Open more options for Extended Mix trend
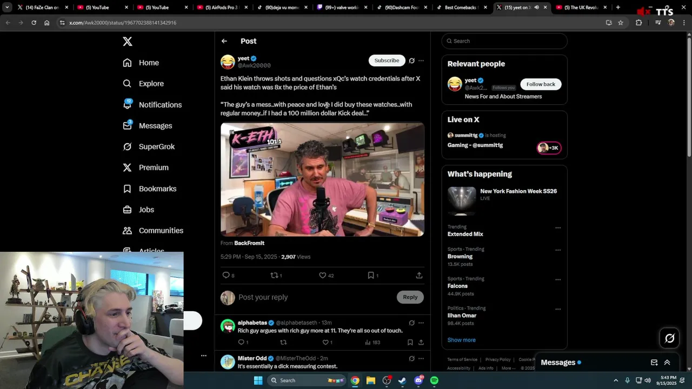The width and height of the screenshot is (692, 389). coord(558,227)
